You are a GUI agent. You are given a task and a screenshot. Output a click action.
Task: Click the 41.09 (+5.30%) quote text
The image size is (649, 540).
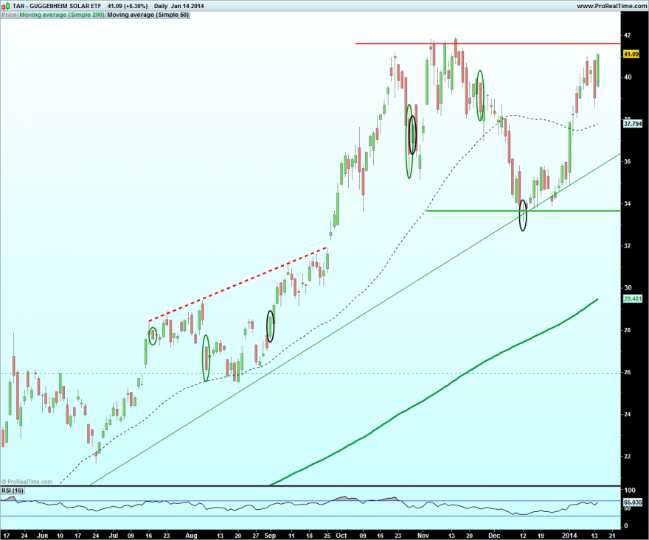point(128,6)
